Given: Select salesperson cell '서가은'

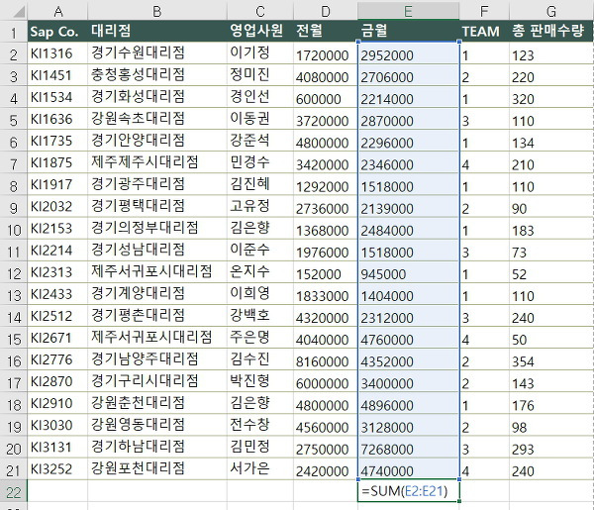Looking at the screenshot, I should point(260,469).
